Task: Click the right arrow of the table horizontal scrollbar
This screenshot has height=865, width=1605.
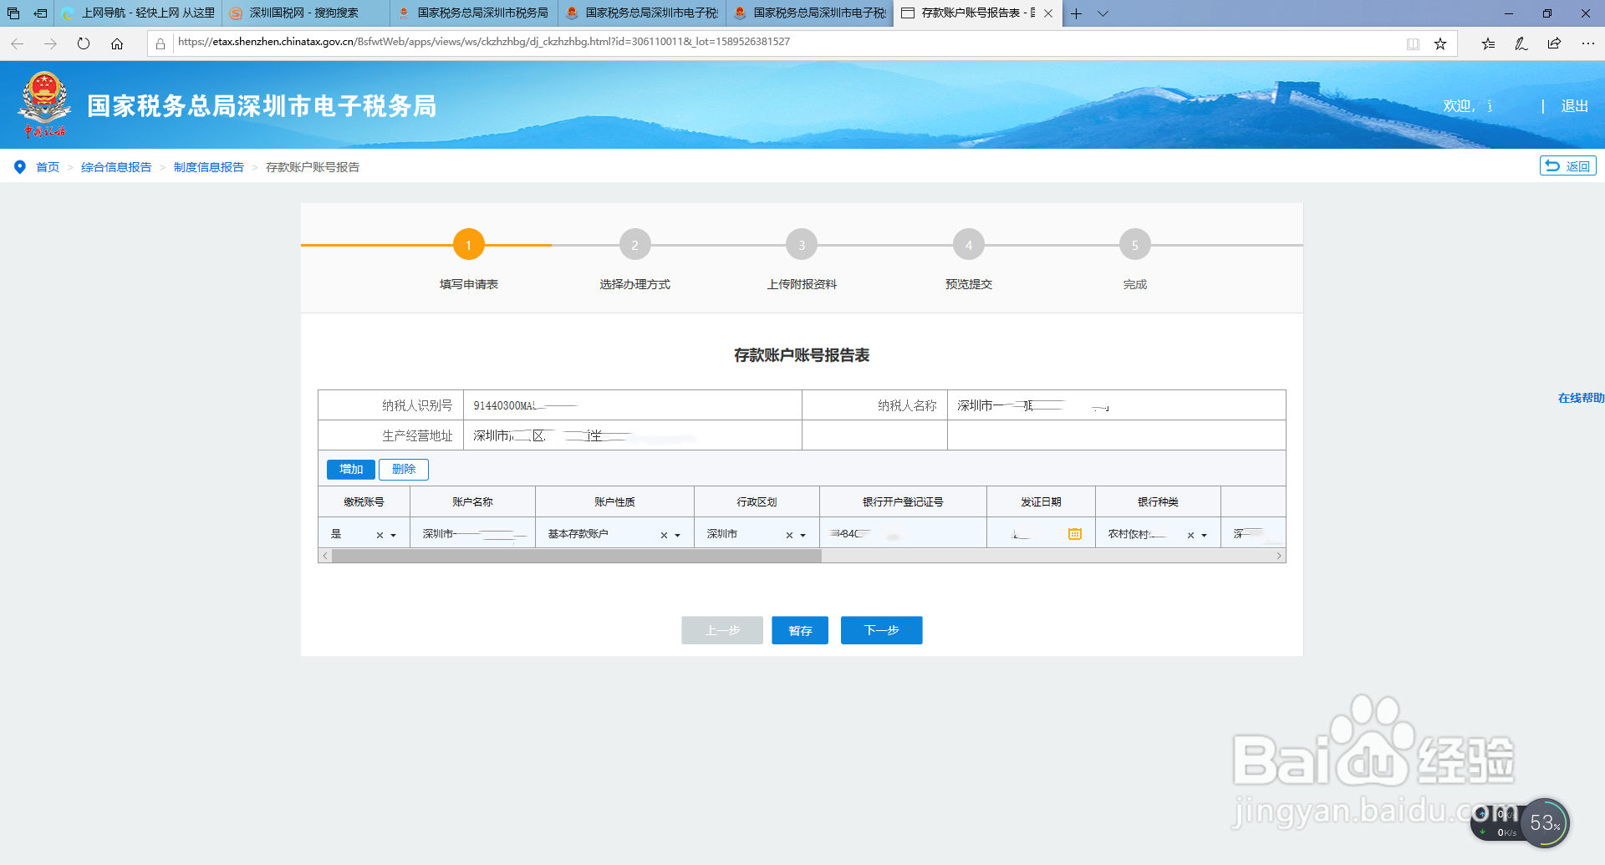Action: click(1279, 554)
